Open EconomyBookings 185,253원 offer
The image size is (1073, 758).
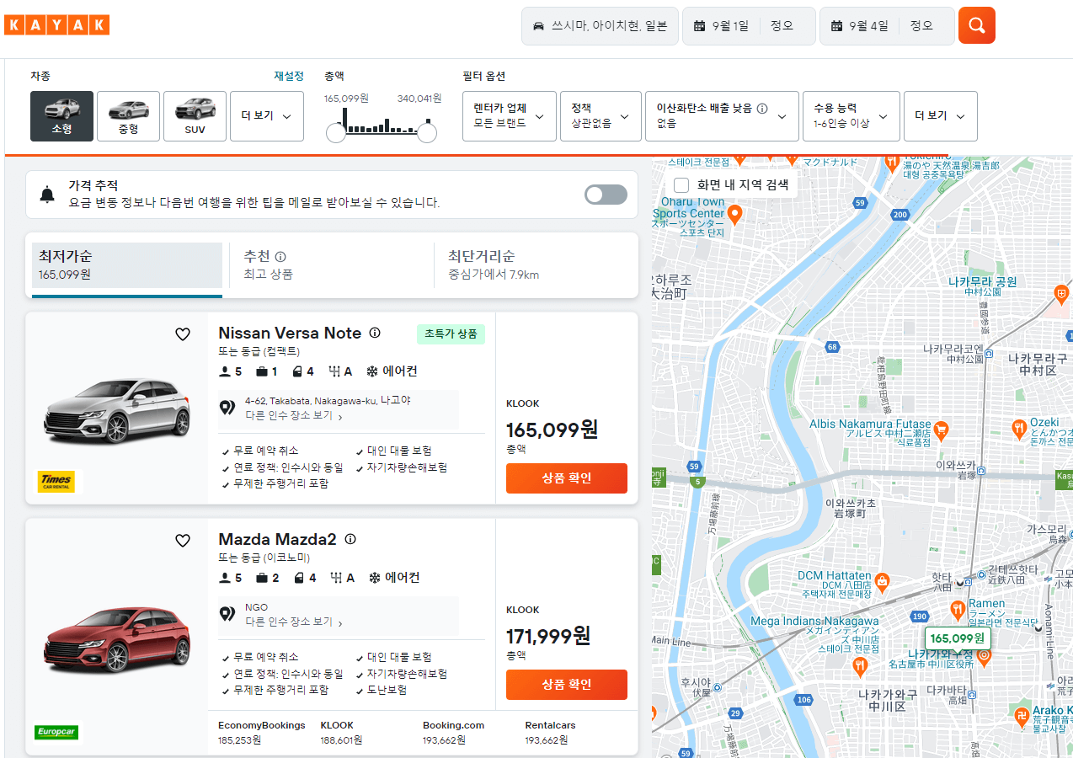[x=262, y=733]
